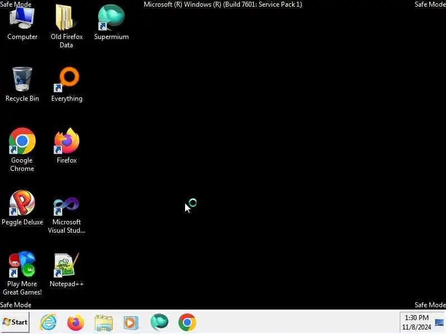Open Windows Explorer from the taskbar
Image resolution: width=446 pixels, height=334 pixels.
pyautogui.click(x=104, y=323)
